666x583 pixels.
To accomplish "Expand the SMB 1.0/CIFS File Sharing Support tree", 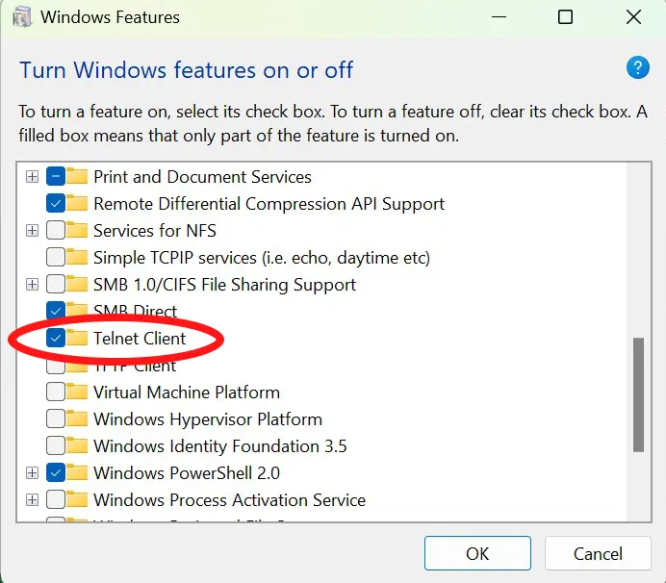I will 33,284.
